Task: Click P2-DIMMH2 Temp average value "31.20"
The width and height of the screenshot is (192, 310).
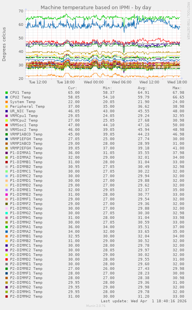Action: [143, 296]
